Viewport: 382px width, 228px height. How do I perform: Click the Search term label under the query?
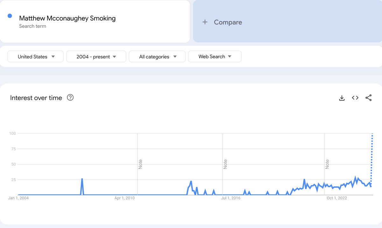coord(33,26)
